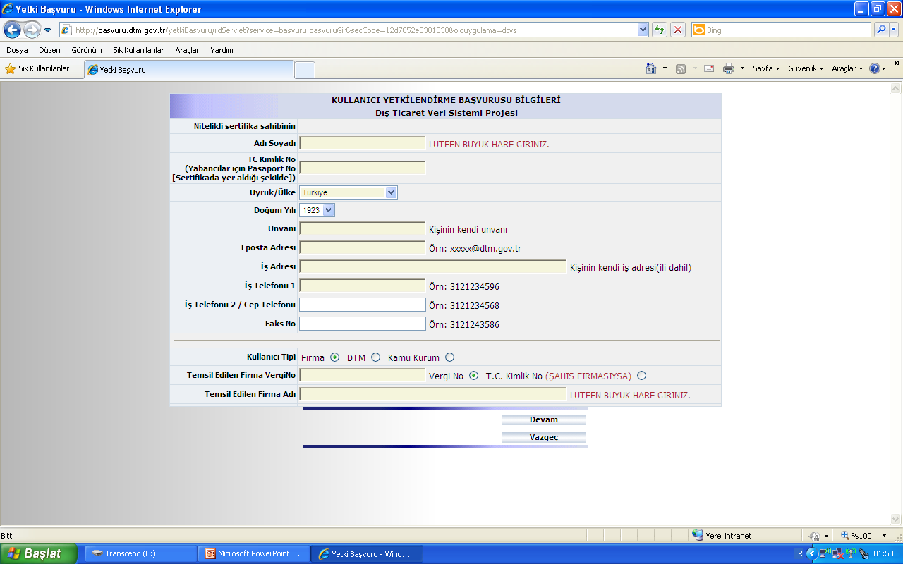Expand the Home button dropdown arrow
Screen dimensions: 903x564
(x=665, y=68)
